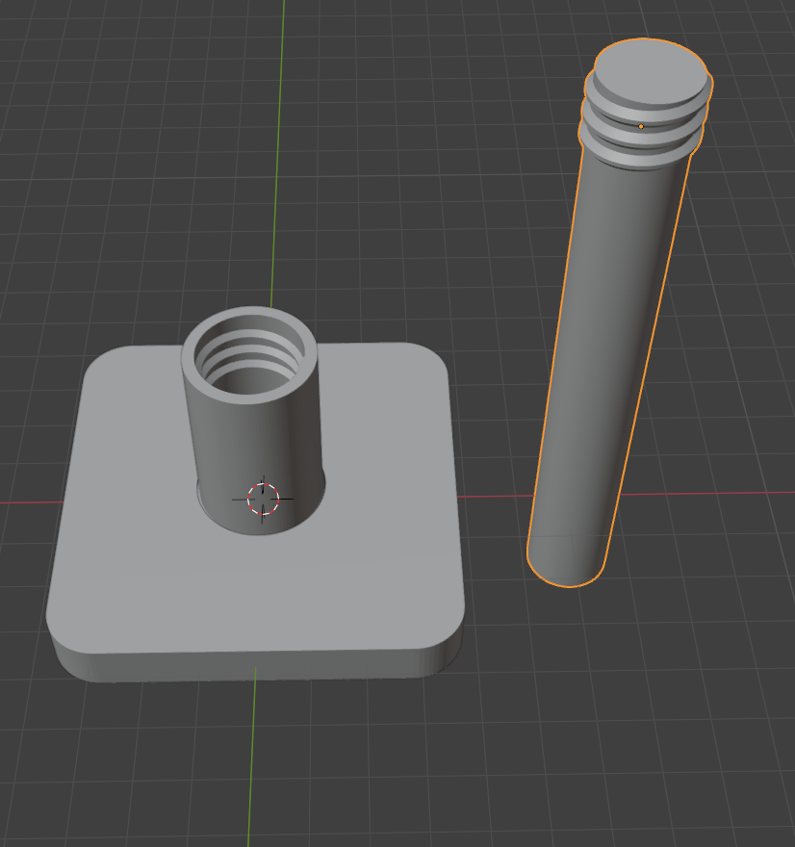The image size is (795, 847).
Task: Select the square base plate object
Action: [144, 558]
